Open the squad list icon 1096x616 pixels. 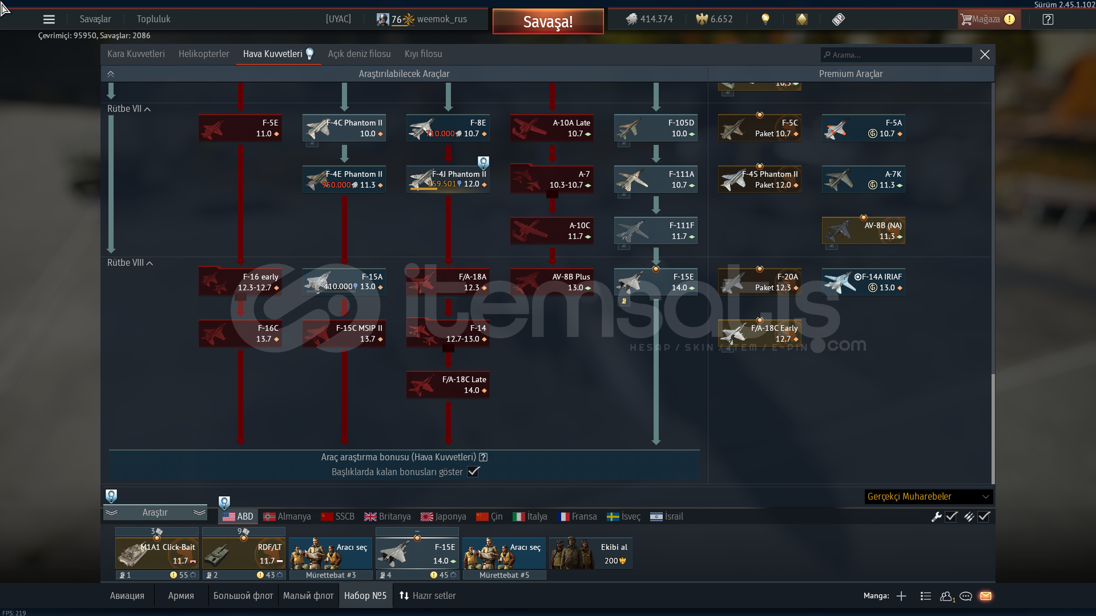926,596
